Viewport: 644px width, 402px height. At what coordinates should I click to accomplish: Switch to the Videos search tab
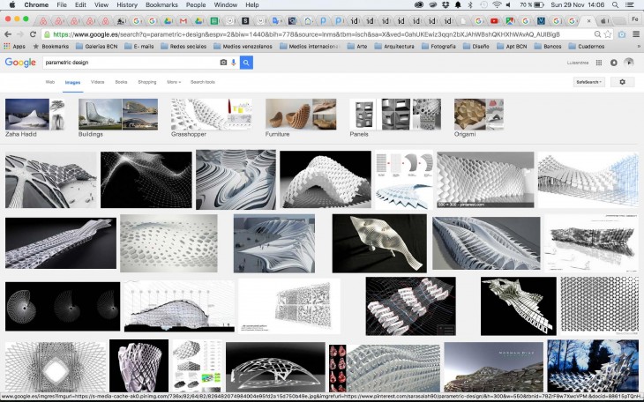click(97, 82)
